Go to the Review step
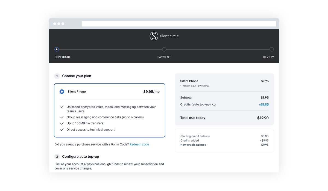The image size is (328, 191). point(268,57)
